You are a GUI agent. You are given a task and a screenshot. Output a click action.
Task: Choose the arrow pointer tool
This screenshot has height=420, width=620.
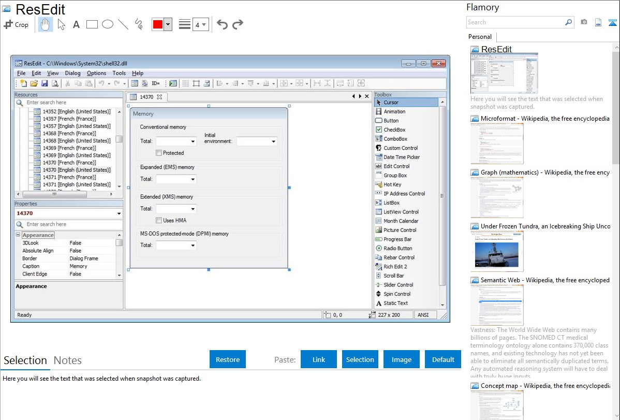coord(61,24)
